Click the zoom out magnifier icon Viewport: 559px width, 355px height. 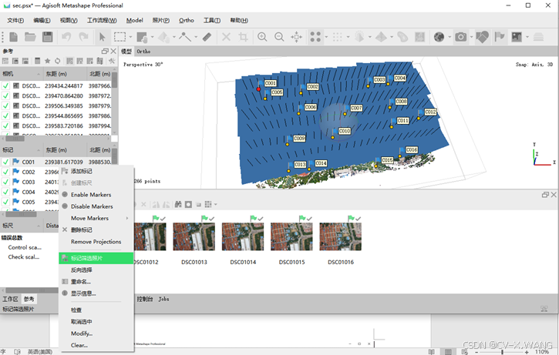(279, 37)
